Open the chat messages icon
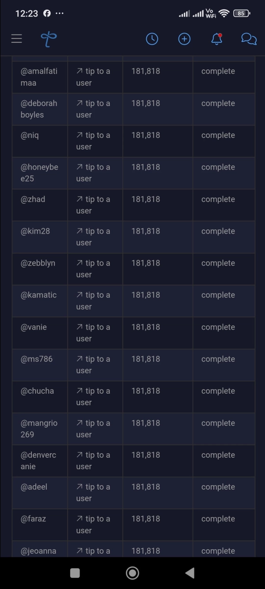Screen dimensions: 265x589 pos(249,39)
